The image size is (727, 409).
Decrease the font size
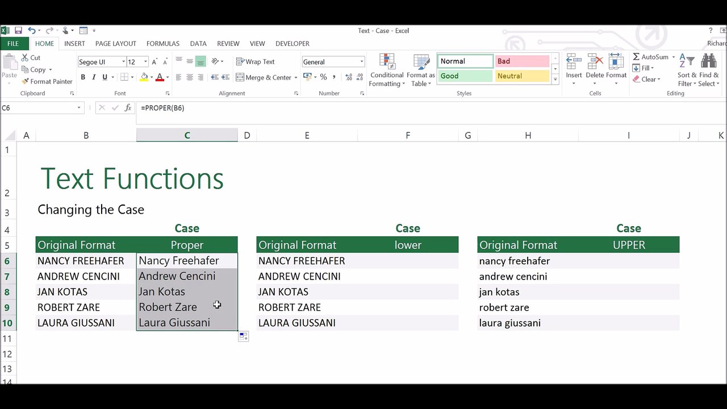[x=166, y=61]
